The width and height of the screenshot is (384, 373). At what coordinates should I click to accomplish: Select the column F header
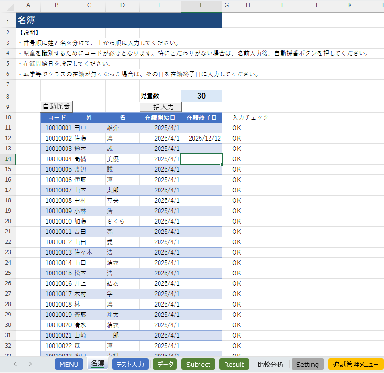click(201, 5)
